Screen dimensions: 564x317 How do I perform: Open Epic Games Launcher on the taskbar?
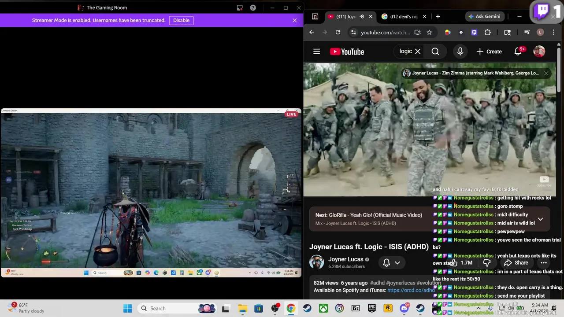coord(372,308)
